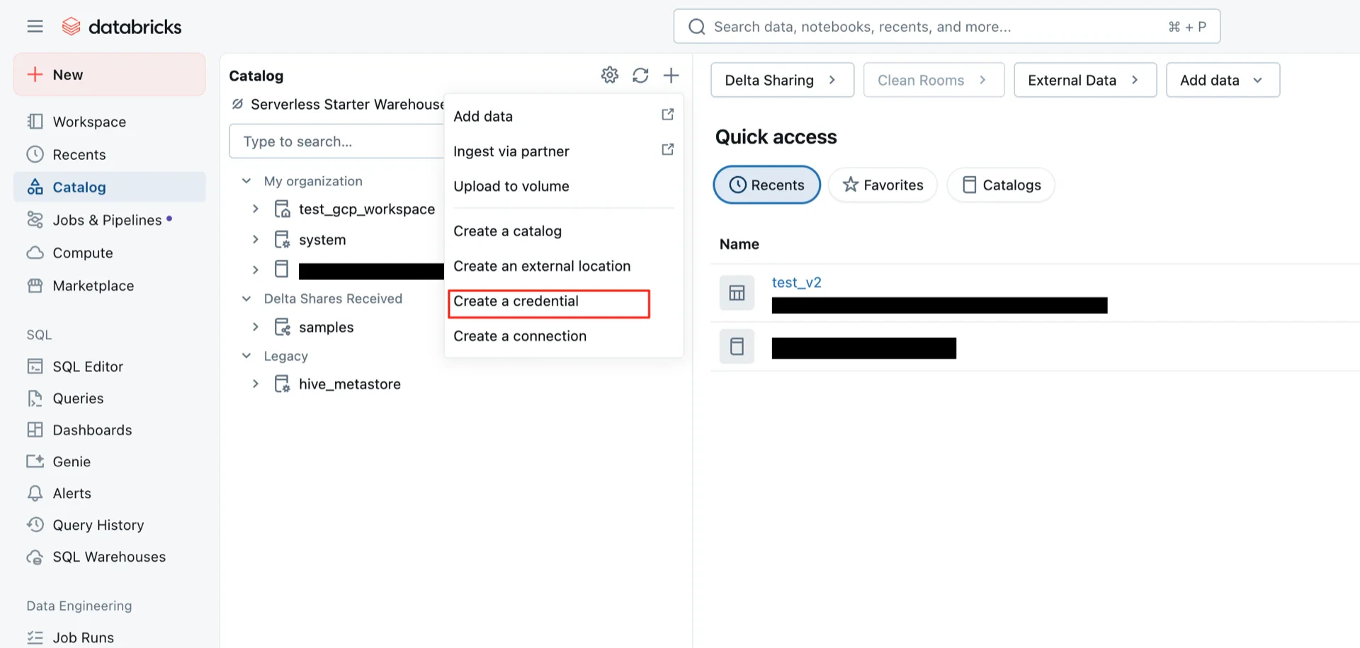Select the Catalogs quick access tab
Screen dimensions: 1360x648
click(1001, 185)
